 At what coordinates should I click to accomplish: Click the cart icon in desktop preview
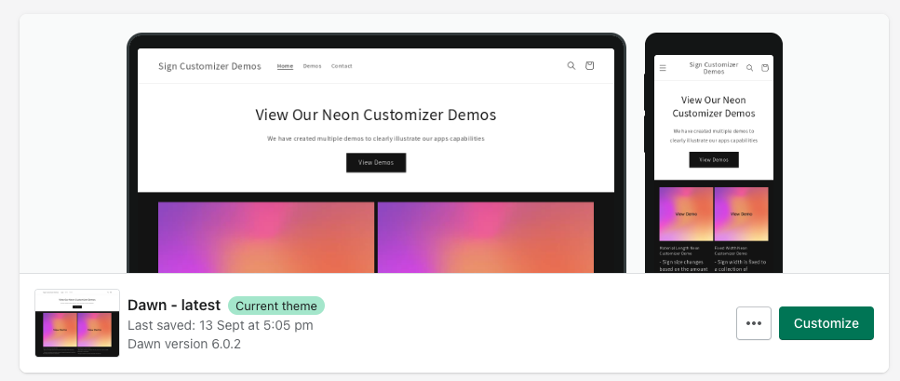click(590, 66)
